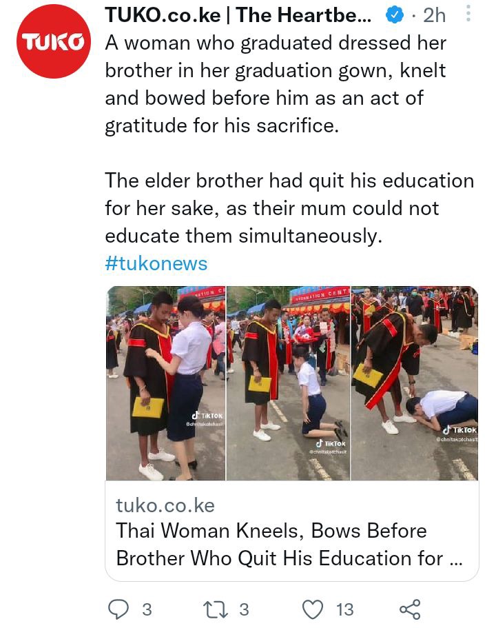Open the middle photo of woman kneeling
496x628 pixels.
pyautogui.click(x=288, y=383)
